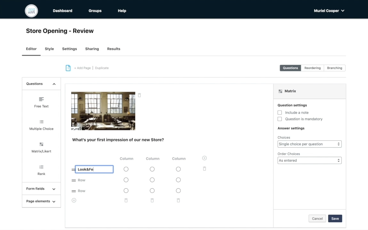
Task: Check Question is mandatory
Action: 280,119
